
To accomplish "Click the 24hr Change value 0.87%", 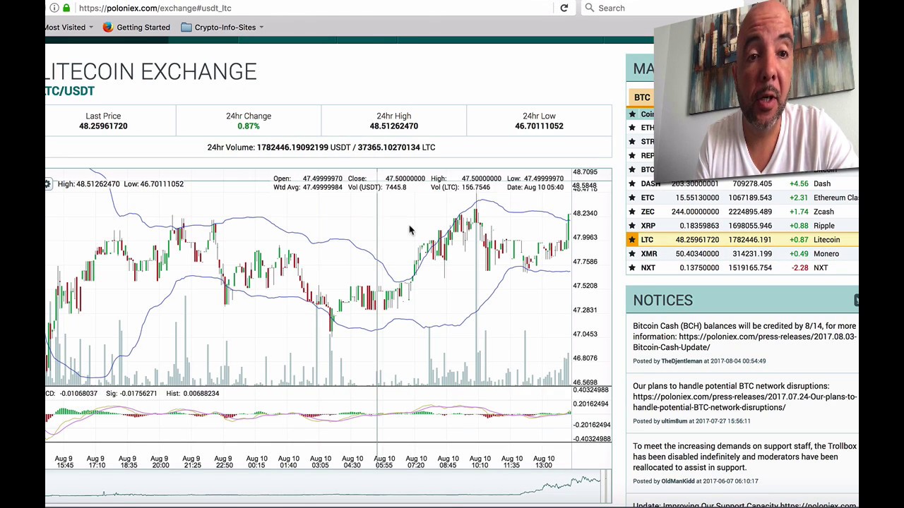I will click(x=249, y=126).
